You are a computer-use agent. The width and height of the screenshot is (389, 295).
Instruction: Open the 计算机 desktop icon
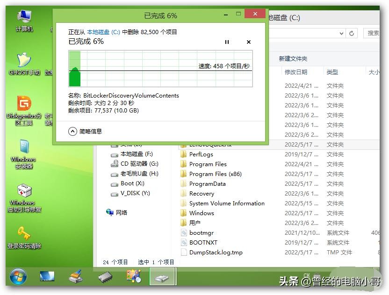24,20
